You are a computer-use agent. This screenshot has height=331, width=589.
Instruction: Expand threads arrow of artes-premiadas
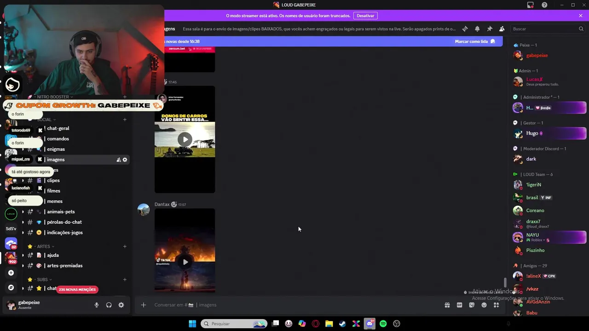coord(23,266)
